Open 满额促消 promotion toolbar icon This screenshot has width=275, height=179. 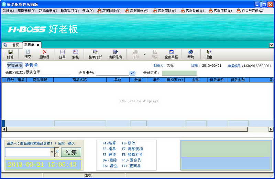(x=115, y=52)
